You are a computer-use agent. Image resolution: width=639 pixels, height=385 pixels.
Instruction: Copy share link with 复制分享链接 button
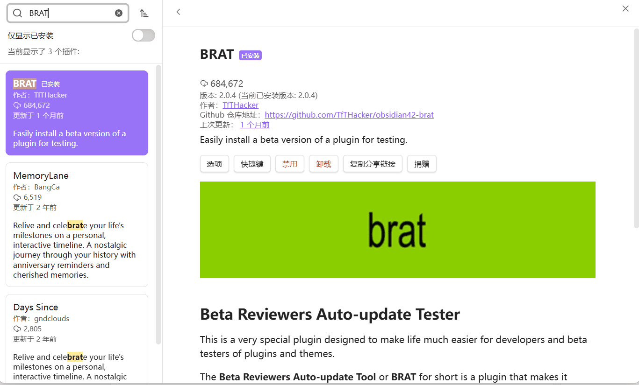pos(373,164)
